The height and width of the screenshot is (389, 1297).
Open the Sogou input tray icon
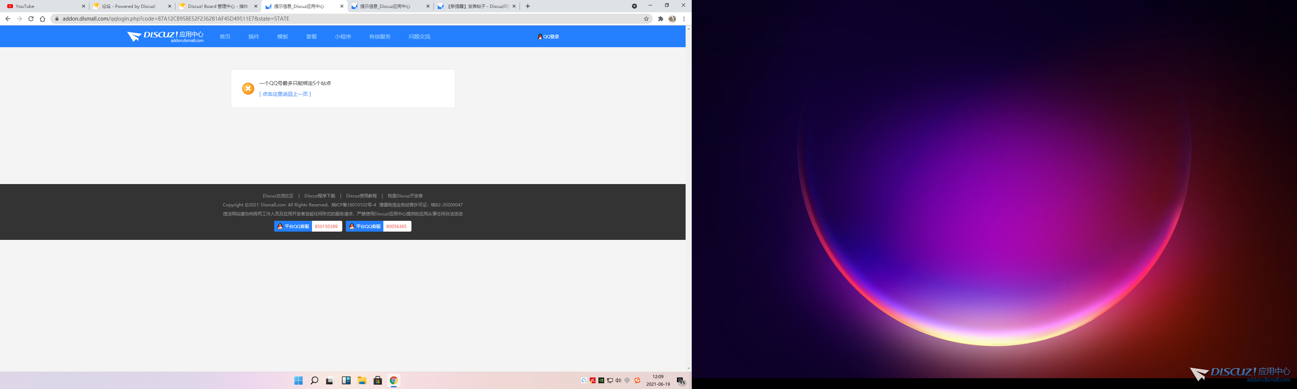click(637, 380)
